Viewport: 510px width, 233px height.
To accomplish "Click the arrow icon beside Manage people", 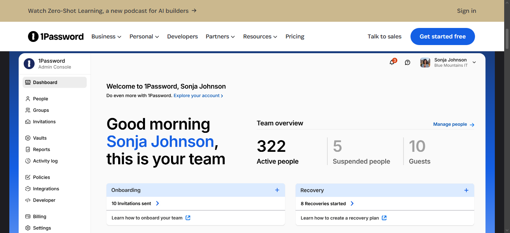I will 472,125.
